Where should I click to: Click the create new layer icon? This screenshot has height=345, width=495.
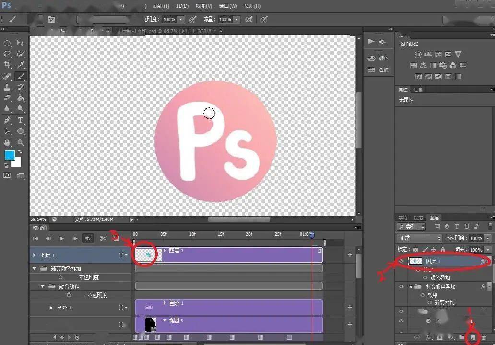tap(472, 337)
